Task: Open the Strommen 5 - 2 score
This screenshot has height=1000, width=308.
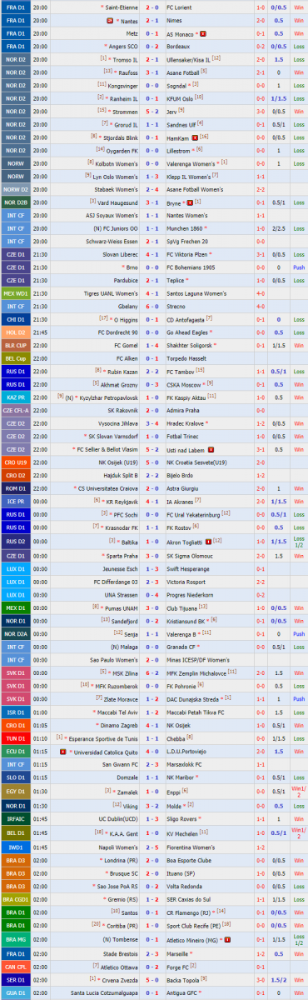Action: tap(152, 111)
